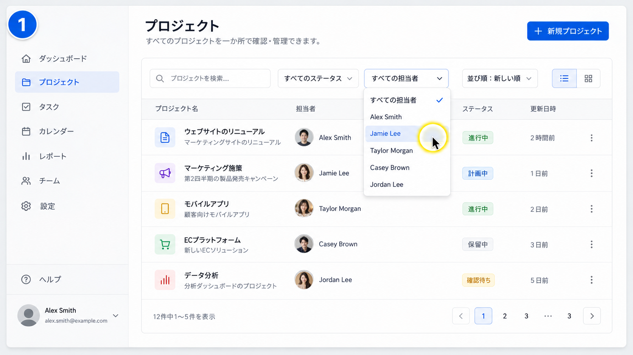Select Taylor Morgan in assignee list
The width and height of the screenshot is (633, 355).
tap(407, 151)
